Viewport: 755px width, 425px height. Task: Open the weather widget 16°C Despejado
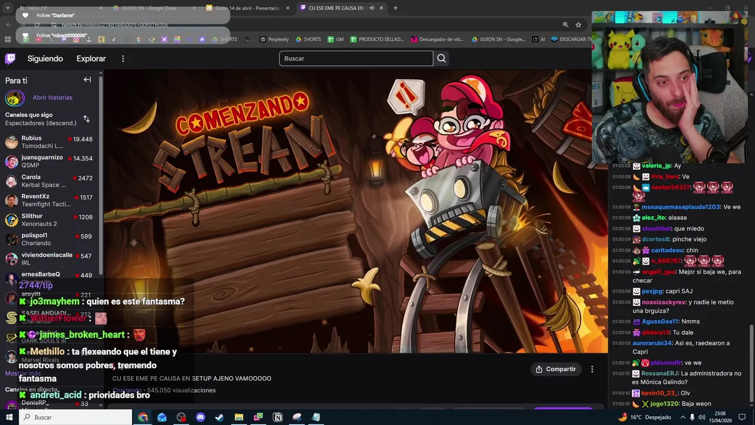[644, 417]
